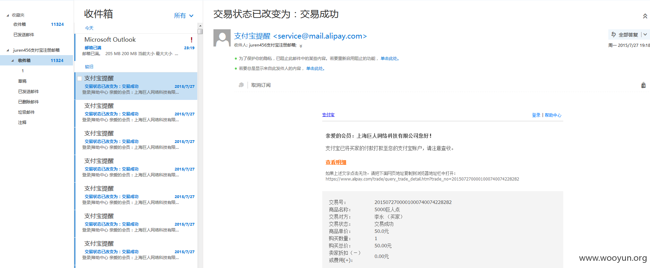The width and height of the screenshot is (650, 268).
Task: Click the lock icon beside unsubscribe bar
Action: coord(643,85)
